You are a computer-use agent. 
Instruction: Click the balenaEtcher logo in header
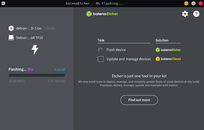click(102, 14)
